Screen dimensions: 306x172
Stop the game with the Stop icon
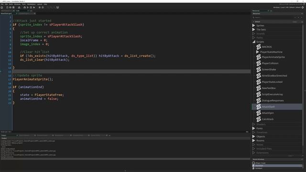[31, 8]
